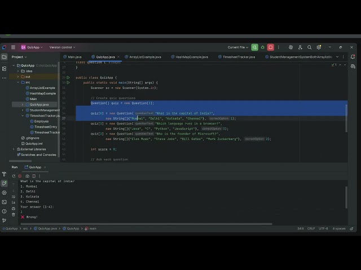Open the main hamburger menu
Viewport: 361px width, 270px height.
click(x=13, y=47)
